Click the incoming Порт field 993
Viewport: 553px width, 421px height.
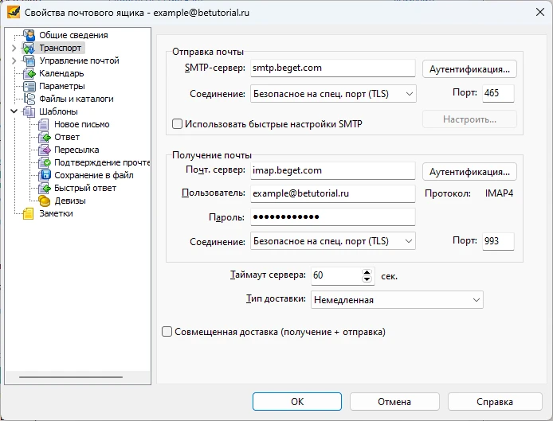click(x=498, y=241)
